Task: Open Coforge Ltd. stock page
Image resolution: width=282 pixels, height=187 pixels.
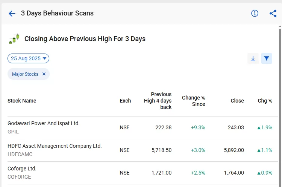Action: coord(22,169)
